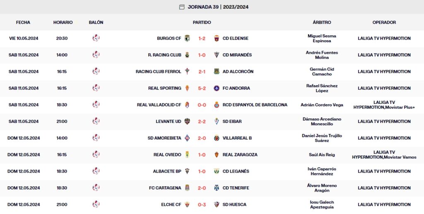Viewport: 424px width, 214px height.
Task: Open the Elche CF 0-3 score link
Action: pyautogui.click(x=202, y=204)
